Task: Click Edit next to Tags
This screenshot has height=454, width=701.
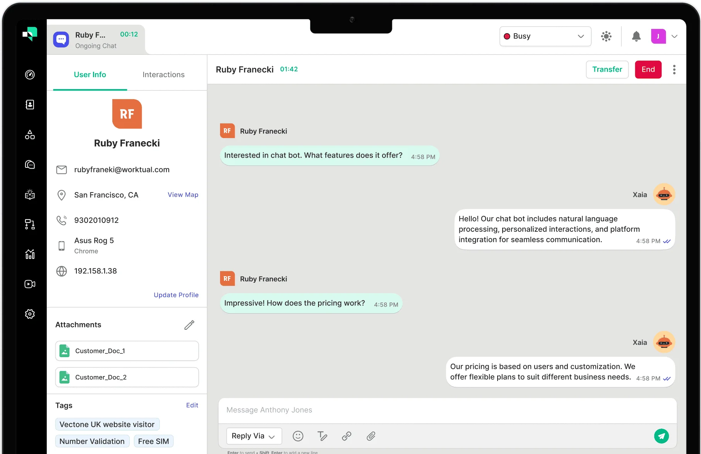Action: coord(192,405)
